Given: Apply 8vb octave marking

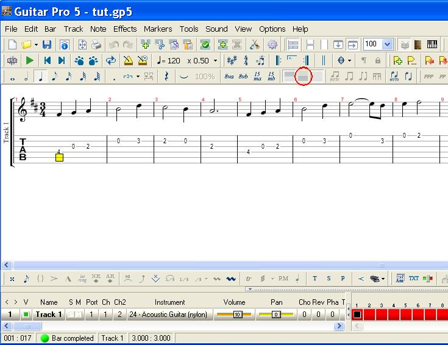Looking at the screenshot, I should [x=243, y=76].
